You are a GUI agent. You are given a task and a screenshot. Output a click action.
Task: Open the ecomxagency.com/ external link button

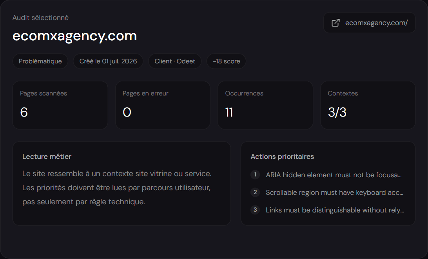tap(369, 23)
